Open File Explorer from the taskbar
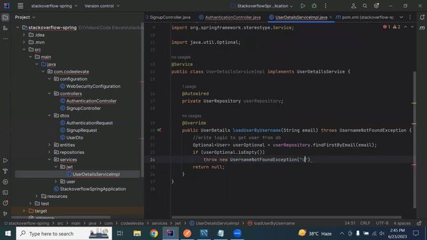This screenshot has width=427, height=240. [x=137, y=233]
